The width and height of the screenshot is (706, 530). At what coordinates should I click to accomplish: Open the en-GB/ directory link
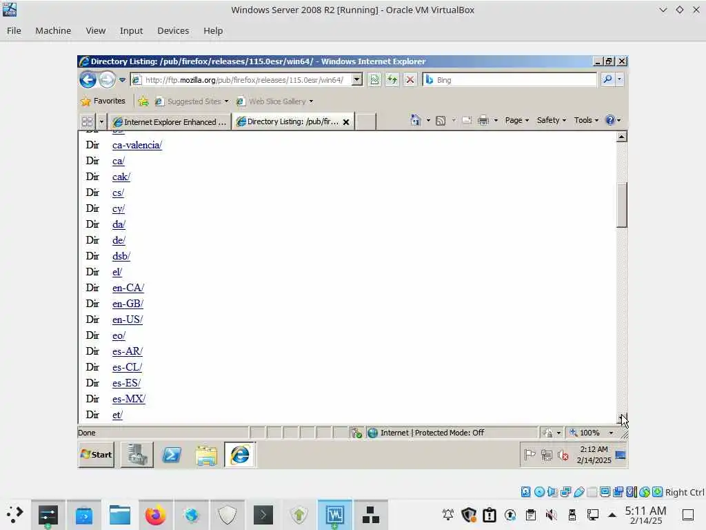pyautogui.click(x=128, y=304)
